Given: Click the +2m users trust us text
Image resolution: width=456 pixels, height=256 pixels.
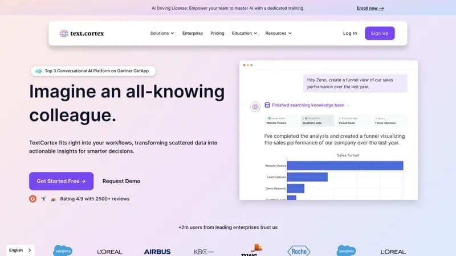Looking at the screenshot, I should [228, 228].
